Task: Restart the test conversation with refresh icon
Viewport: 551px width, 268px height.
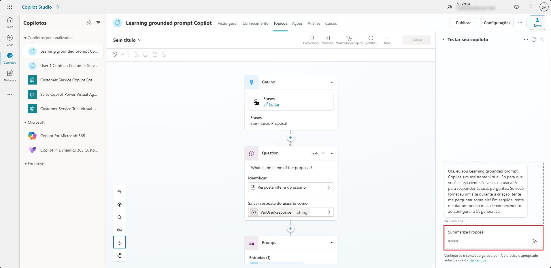Action: pyautogui.click(x=534, y=39)
